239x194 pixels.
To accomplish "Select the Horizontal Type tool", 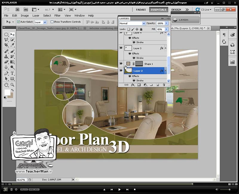I will coord(12,73).
